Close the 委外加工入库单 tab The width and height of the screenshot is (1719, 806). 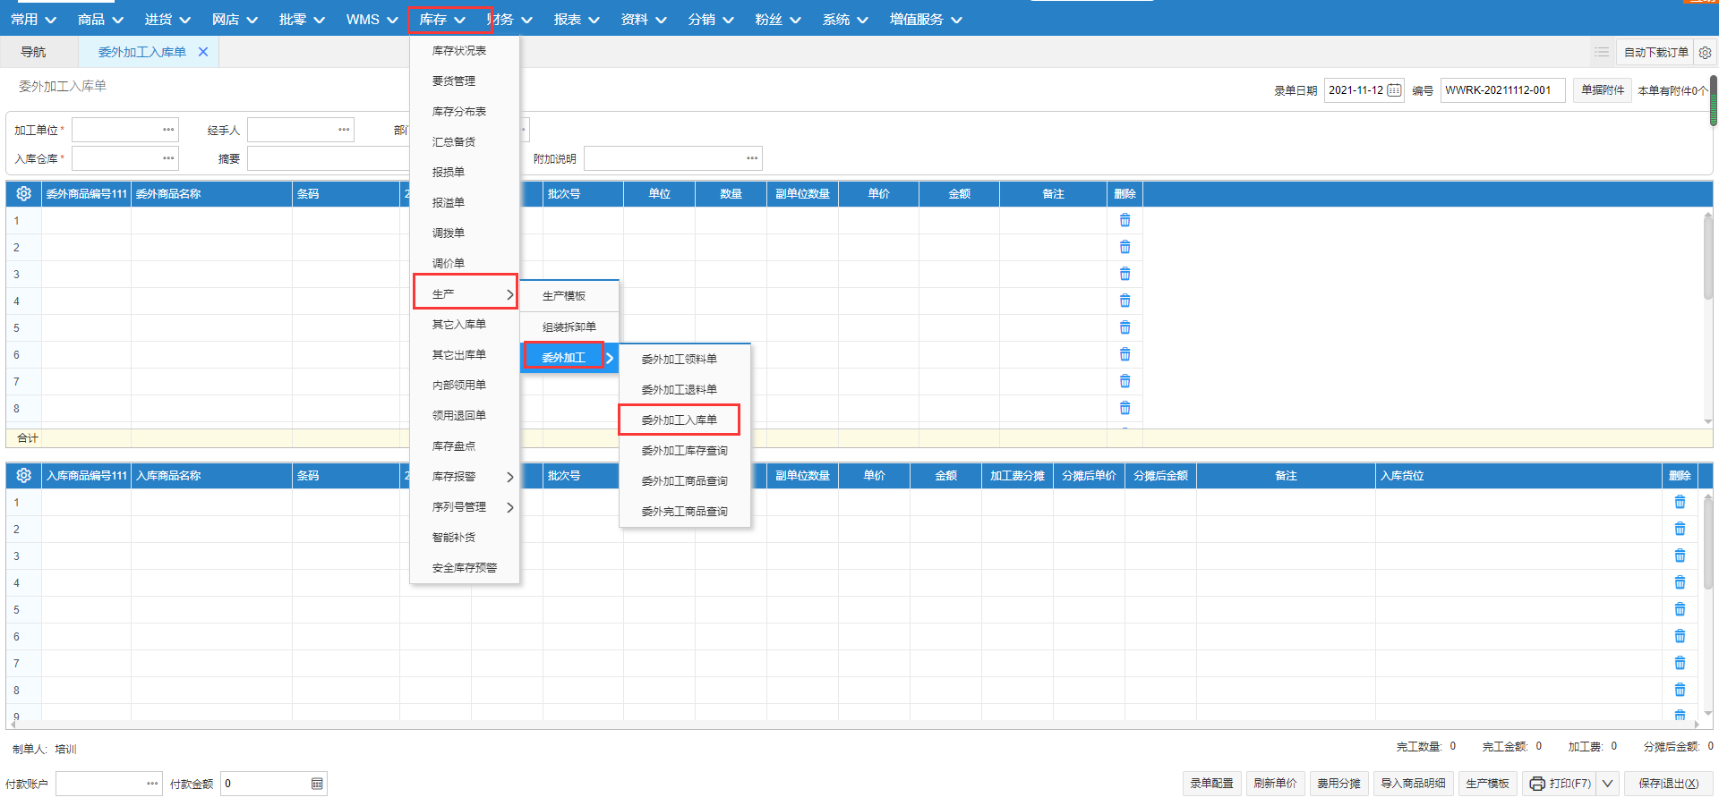tap(203, 52)
